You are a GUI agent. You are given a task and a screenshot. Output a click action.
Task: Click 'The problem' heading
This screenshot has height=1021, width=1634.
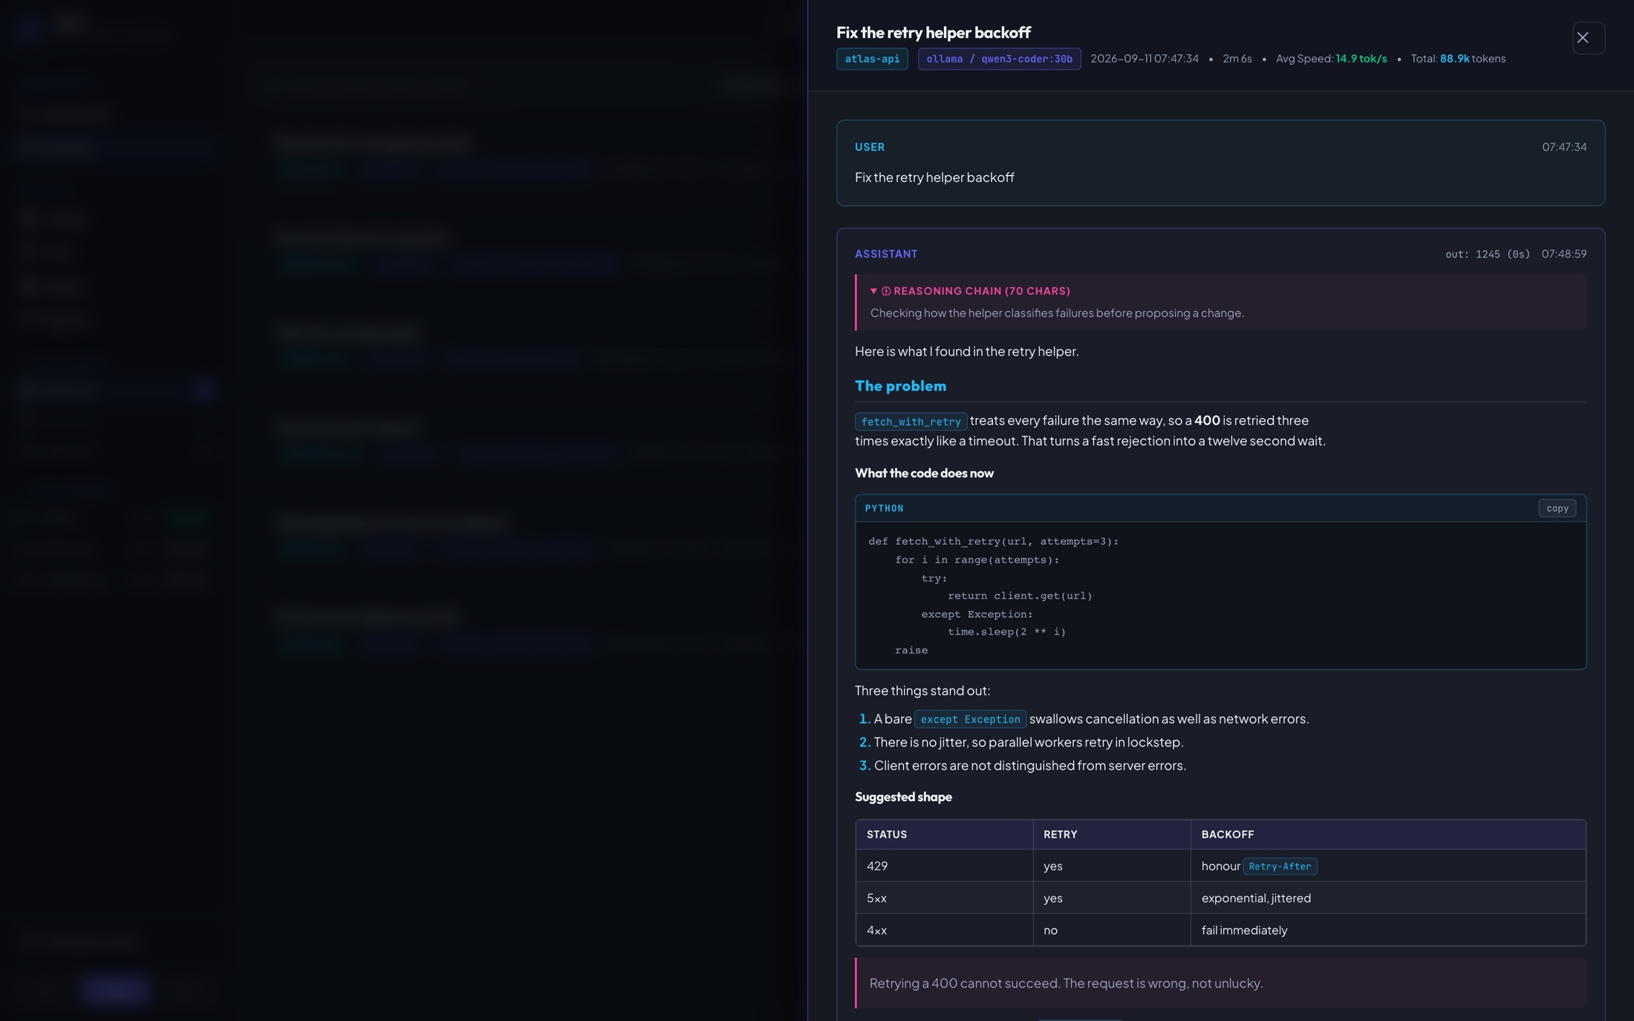(900, 386)
